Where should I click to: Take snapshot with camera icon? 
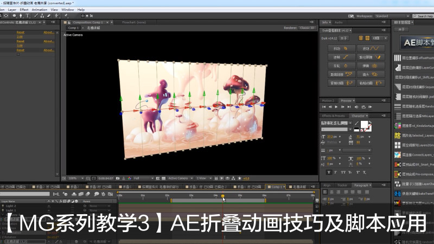click(118, 178)
